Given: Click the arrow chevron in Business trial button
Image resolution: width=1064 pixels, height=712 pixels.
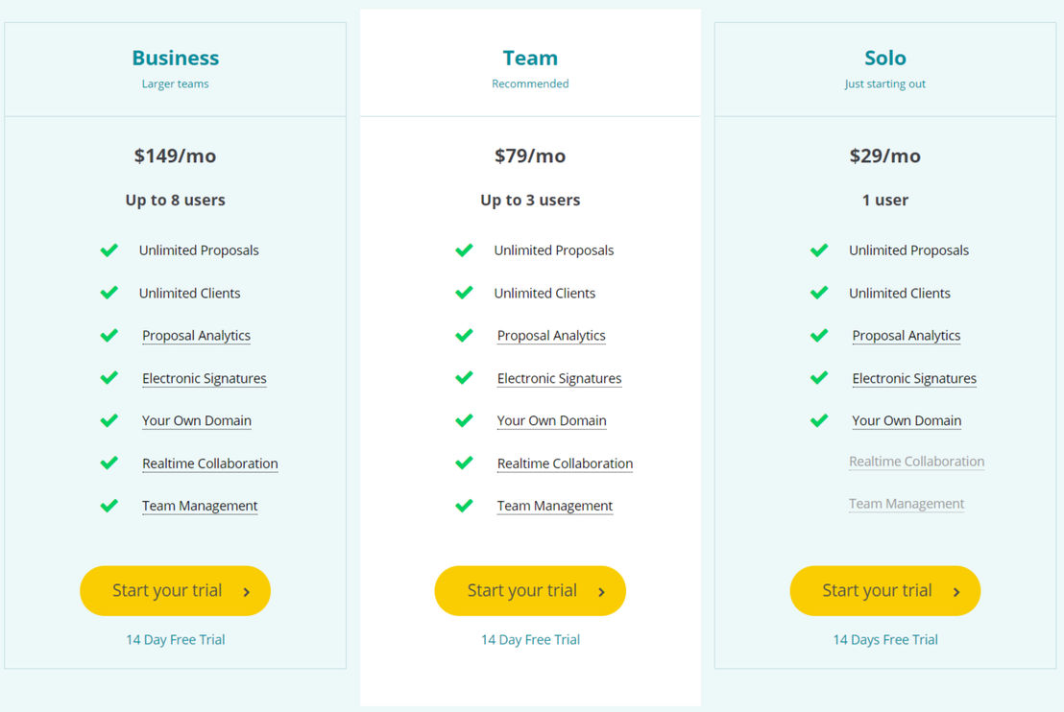Looking at the screenshot, I should click(247, 592).
